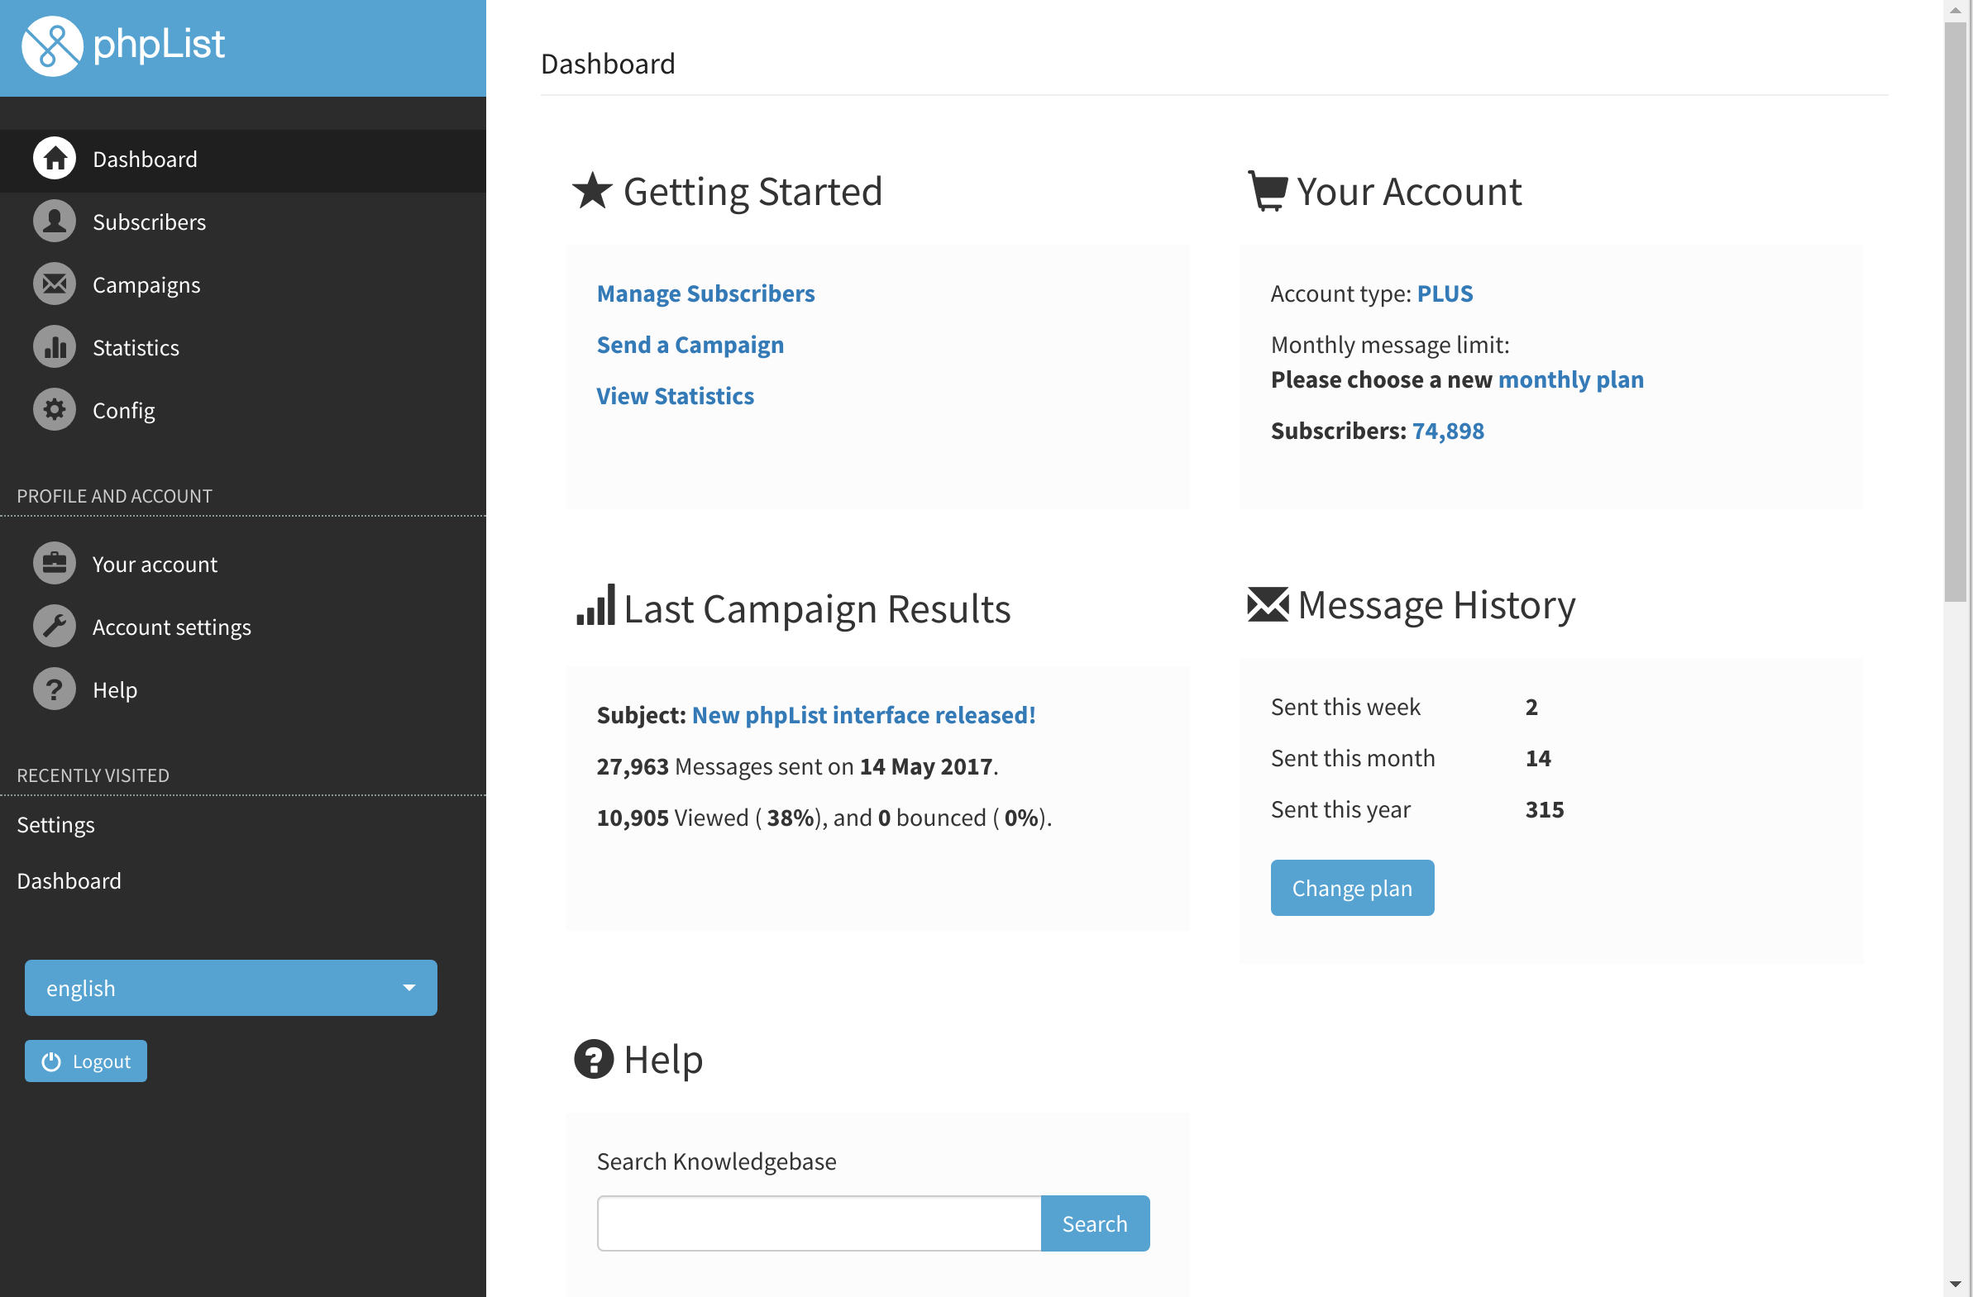1973x1297 pixels.
Task: Click the Dashboard home icon in sidebar
Action: [x=55, y=158]
